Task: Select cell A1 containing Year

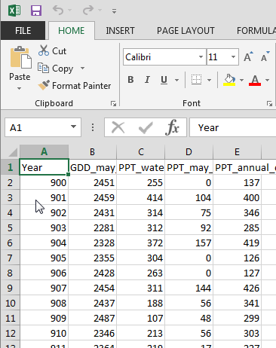Action: click(x=44, y=167)
